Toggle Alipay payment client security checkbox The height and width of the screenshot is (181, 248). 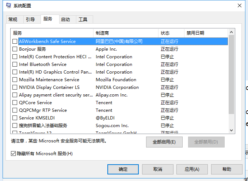(x=15, y=95)
